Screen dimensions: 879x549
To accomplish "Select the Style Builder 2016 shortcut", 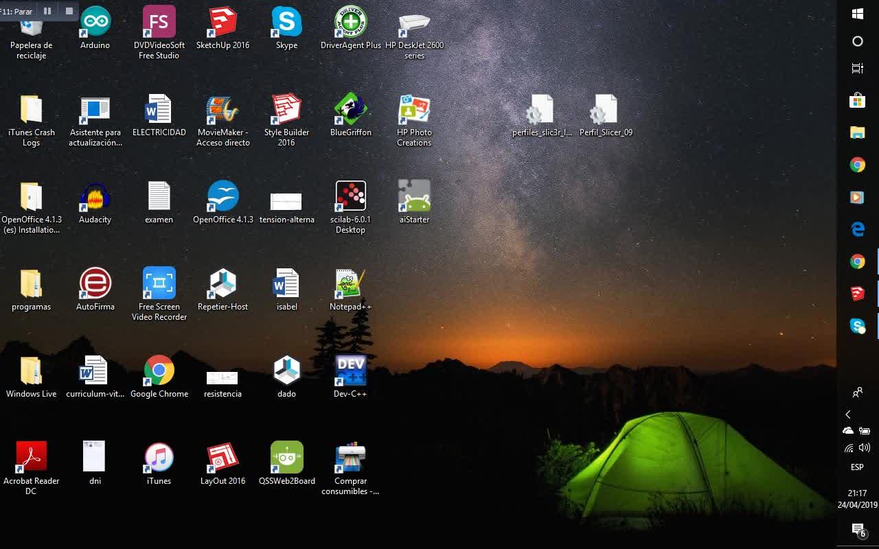I will click(x=286, y=120).
